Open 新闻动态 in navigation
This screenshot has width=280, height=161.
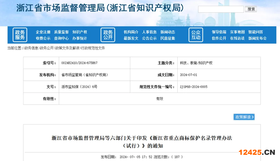click(x=168, y=32)
